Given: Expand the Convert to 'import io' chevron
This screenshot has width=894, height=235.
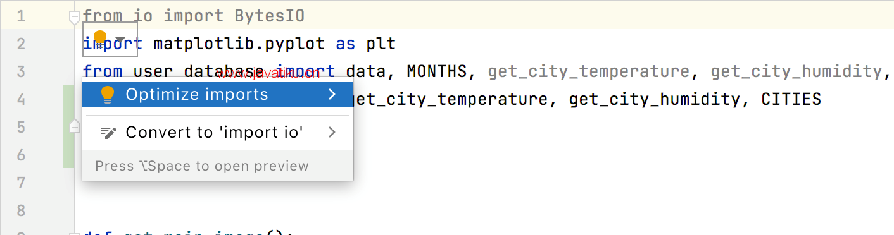Looking at the screenshot, I should [x=332, y=133].
